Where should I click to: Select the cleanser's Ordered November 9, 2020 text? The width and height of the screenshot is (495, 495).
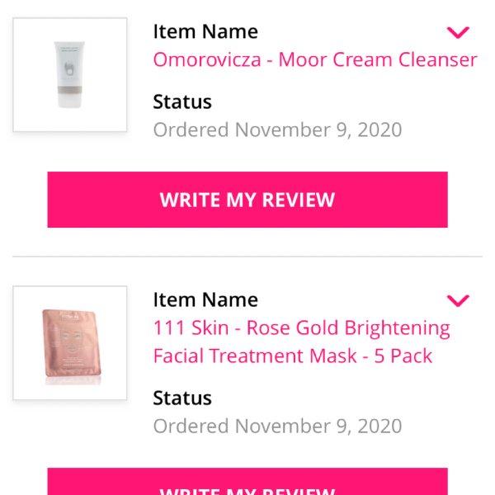pos(277,130)
